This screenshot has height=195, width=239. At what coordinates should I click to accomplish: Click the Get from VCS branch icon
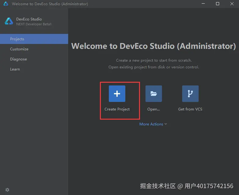(190, 94)
